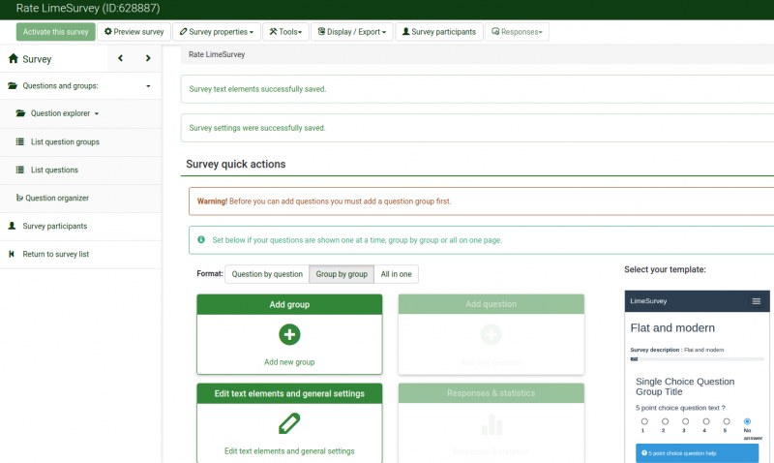Image resolution: width=774 pixels, height=463 pixels.
Task: Open Survey participants from top toolbar
Action: click(439, 32)
